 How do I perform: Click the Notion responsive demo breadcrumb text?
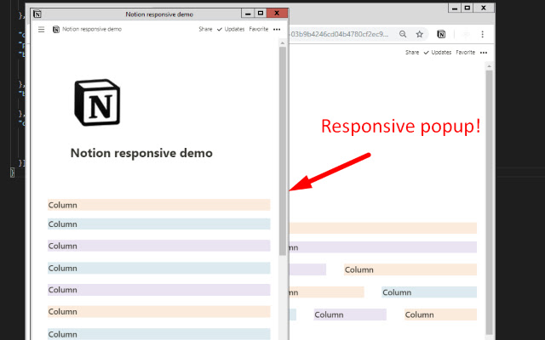(x=92, y=29)
